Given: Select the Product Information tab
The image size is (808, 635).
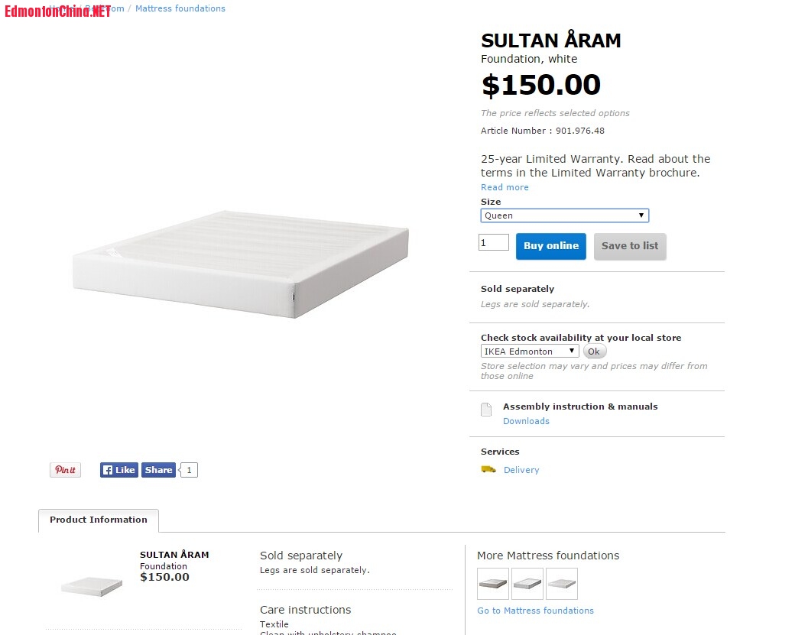Looking at the screenshot, I should click(x=99, y=520).
